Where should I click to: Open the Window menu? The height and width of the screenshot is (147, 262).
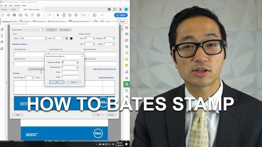17,5
